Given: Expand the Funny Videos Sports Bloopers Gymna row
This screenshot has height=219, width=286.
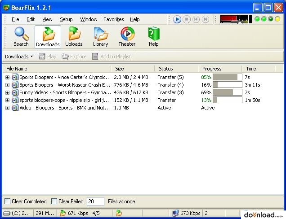Looking at the screenshot, I should click(x=7, y=92).
